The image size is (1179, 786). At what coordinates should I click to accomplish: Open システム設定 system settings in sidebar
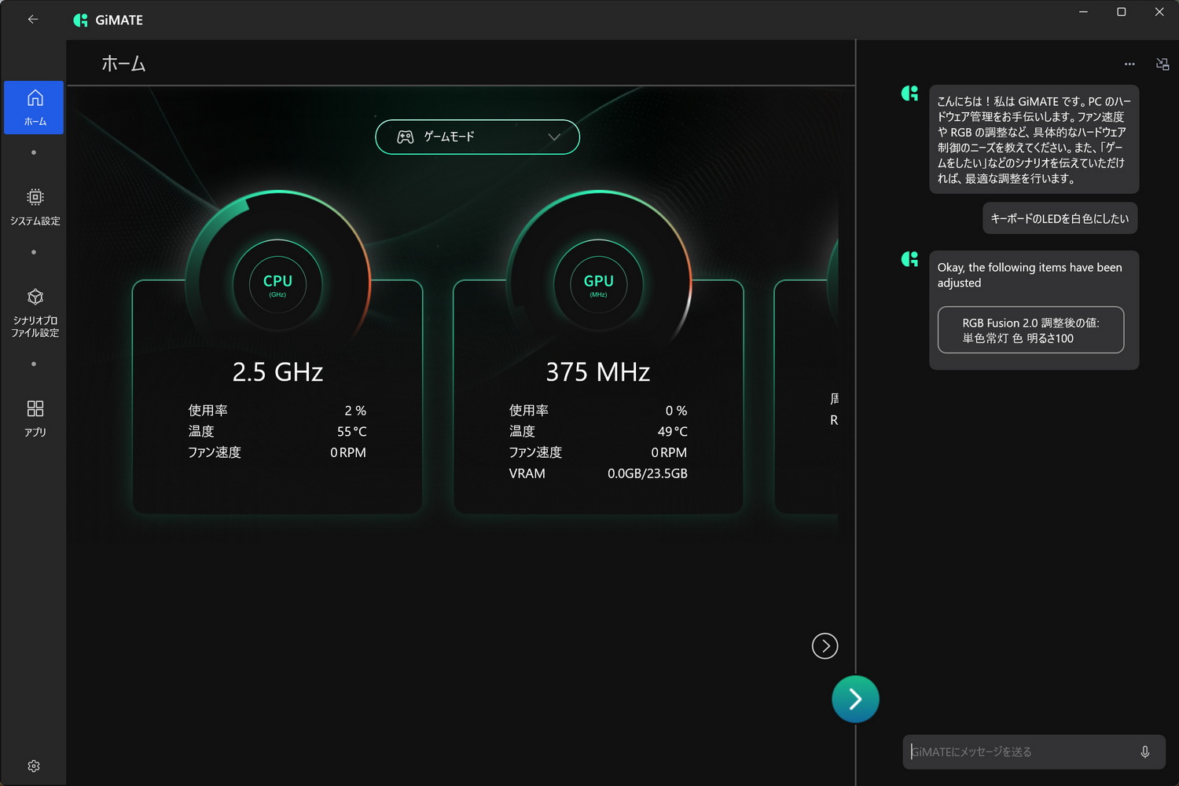(x=35, y=207)
